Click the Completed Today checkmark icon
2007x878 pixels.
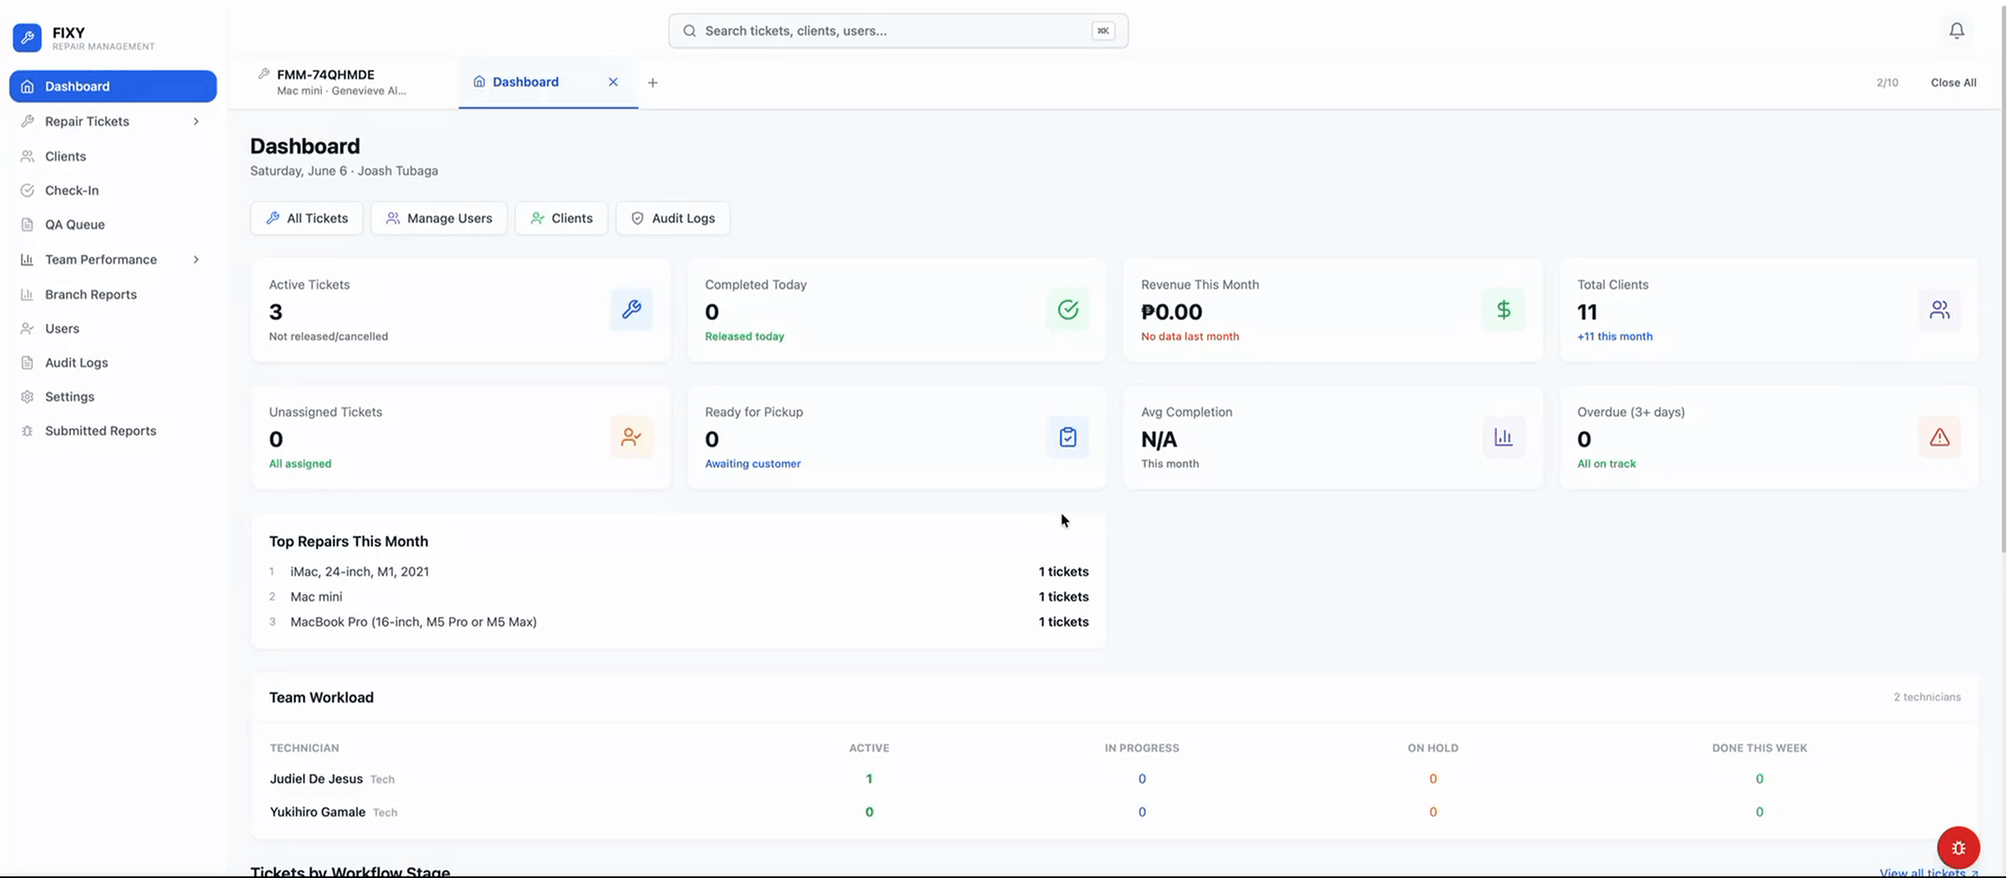tap(1068, 309)
